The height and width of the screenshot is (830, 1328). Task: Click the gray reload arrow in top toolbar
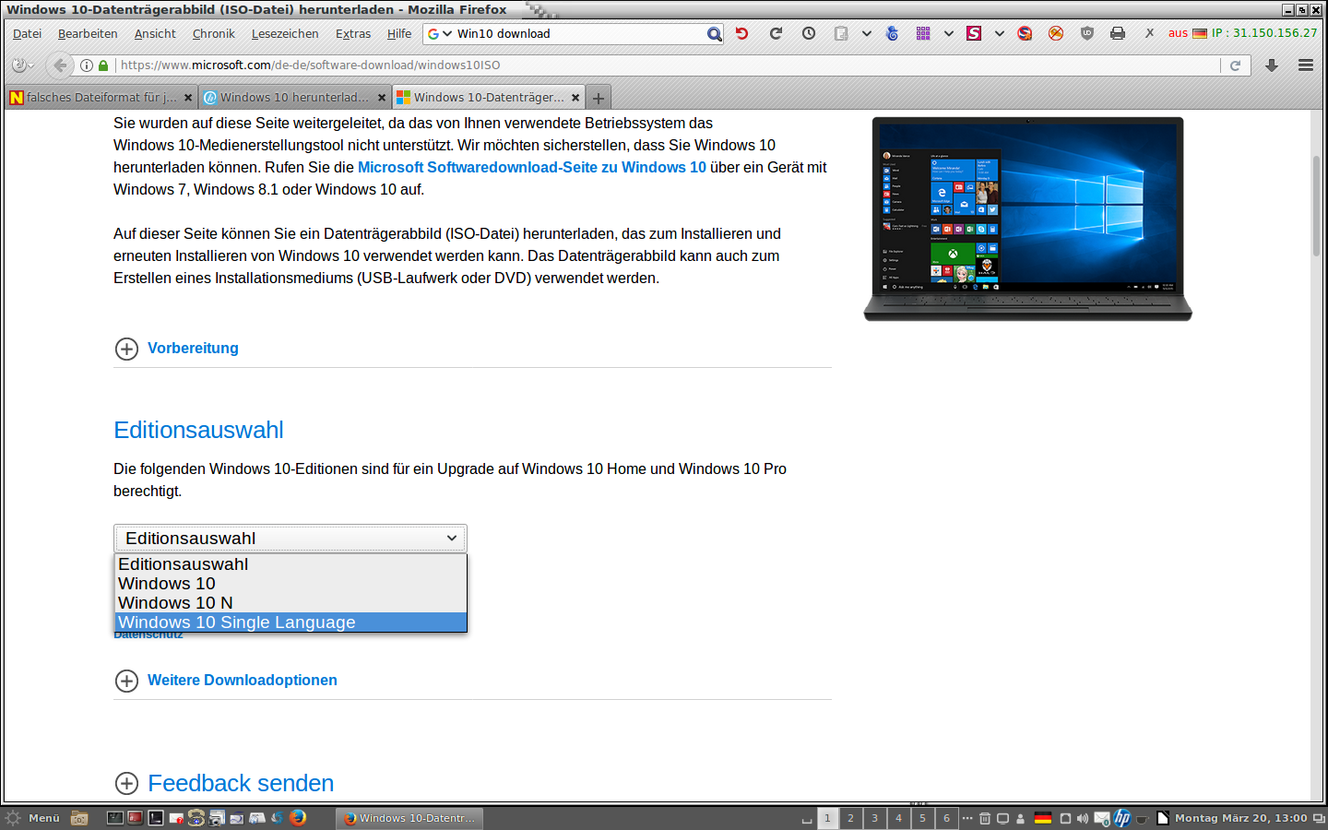point(776,33)
